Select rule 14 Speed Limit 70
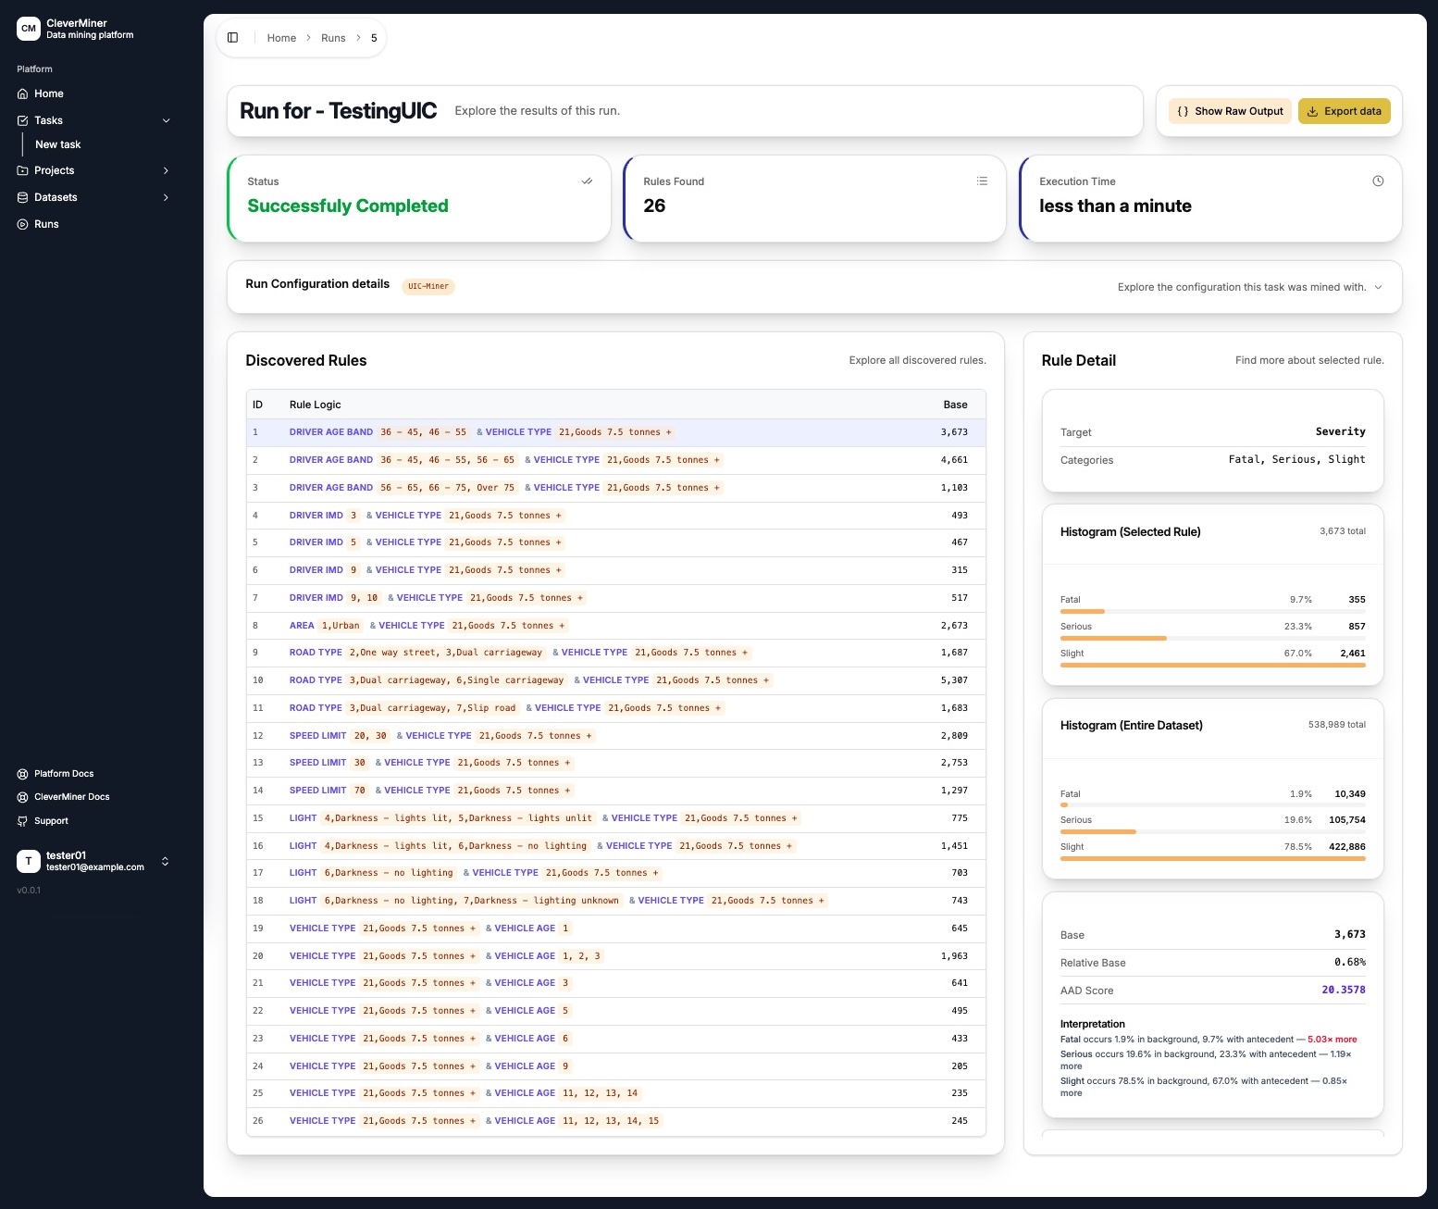 pos(615,791)
